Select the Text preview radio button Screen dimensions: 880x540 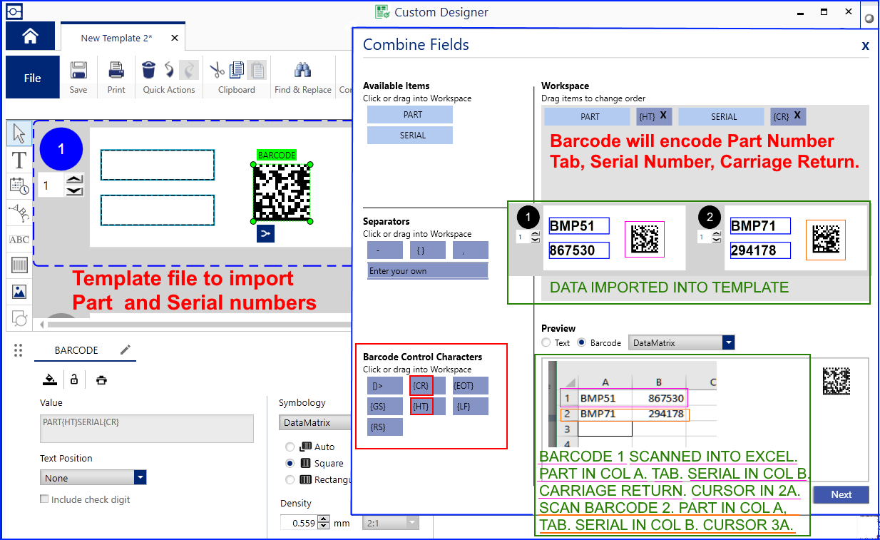(546, 342)
